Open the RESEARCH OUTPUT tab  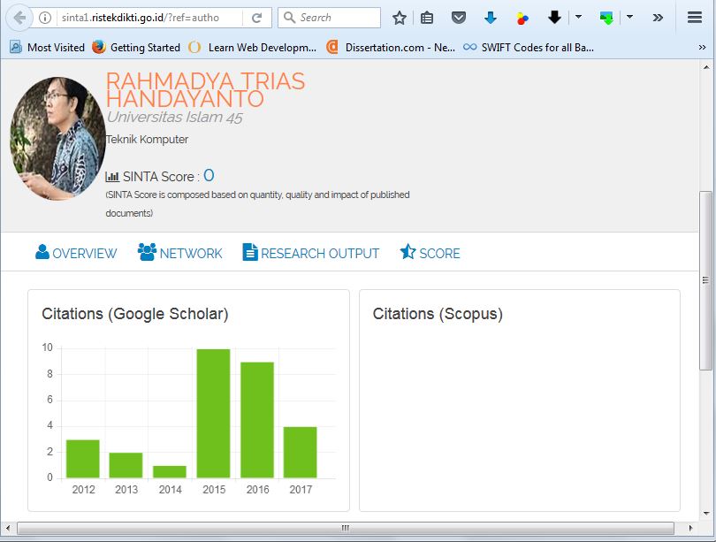coord(310,253)
